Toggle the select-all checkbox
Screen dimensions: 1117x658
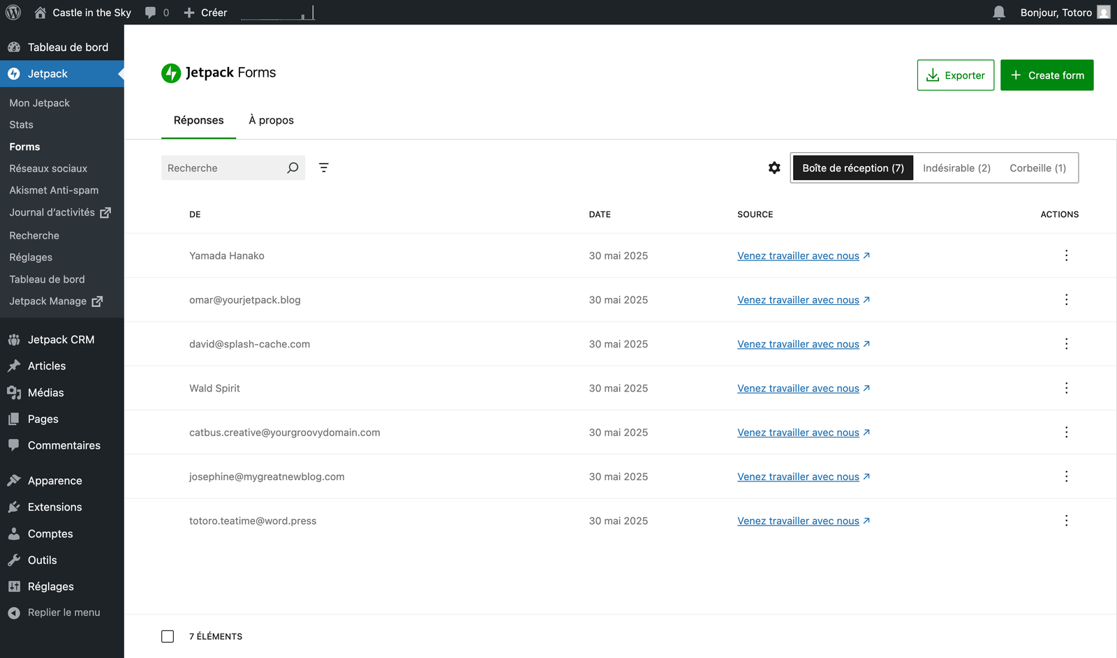click(168, 636)
